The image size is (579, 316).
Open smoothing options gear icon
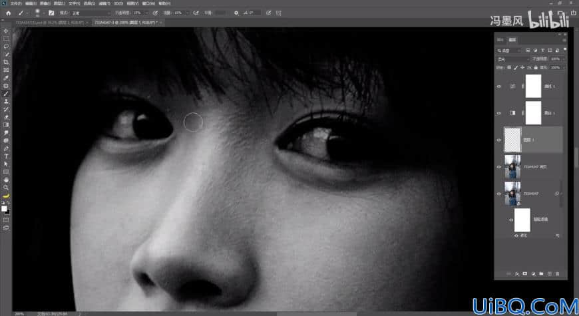(x=236, y=13)
